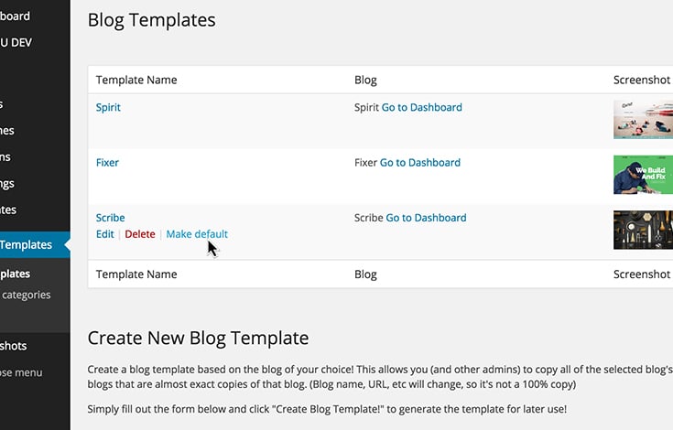Viewport: 673px width, 430px height.
Task: Go to Dashboard for Fixer blog
Action: (419, 163)
